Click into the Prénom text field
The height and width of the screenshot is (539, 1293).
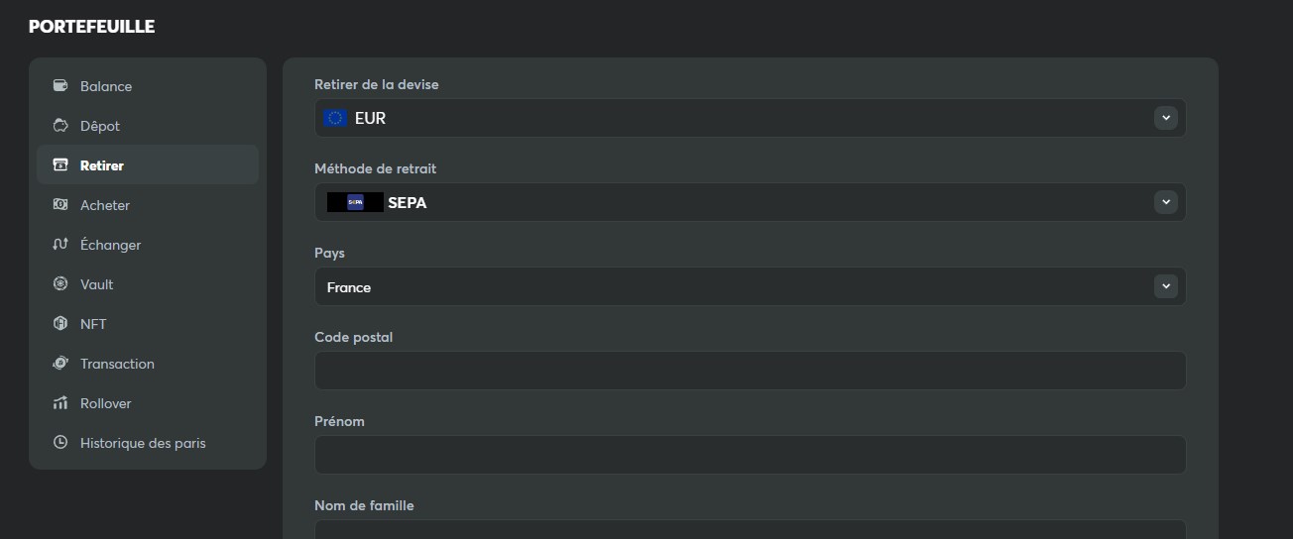tap(750, 455)
